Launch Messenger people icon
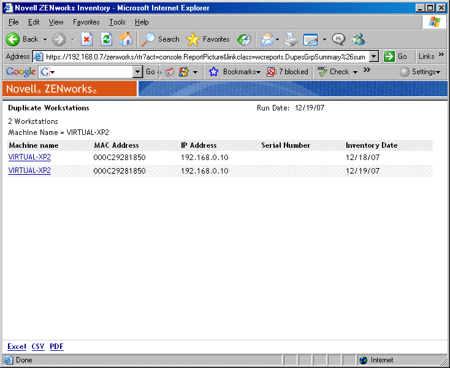The image size is (450, 368). 358,39
